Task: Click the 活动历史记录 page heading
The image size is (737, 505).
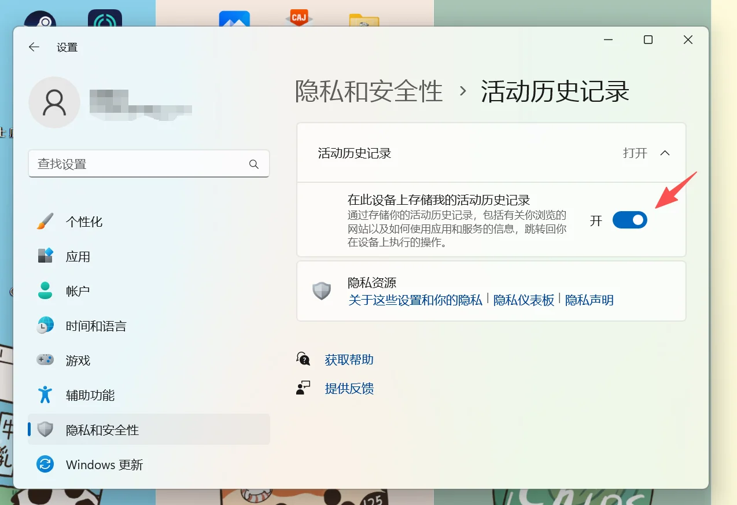Action: (555, 91)
